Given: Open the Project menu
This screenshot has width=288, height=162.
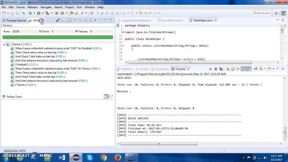Looking at the screenshot, I should pos(69,7).
